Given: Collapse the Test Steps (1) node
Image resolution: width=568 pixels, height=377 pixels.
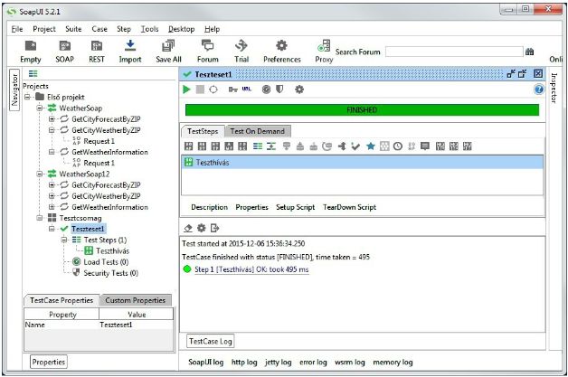Looking at the screenshot, I should 64,240.
